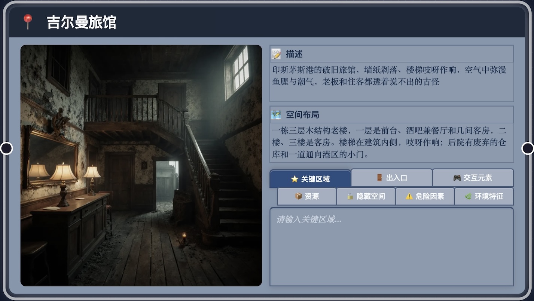Image resolution: width=534 pixels, height=301 pixels.
Task: Click the warning triangle icon on 危险因素
Action: coord(409,196)
